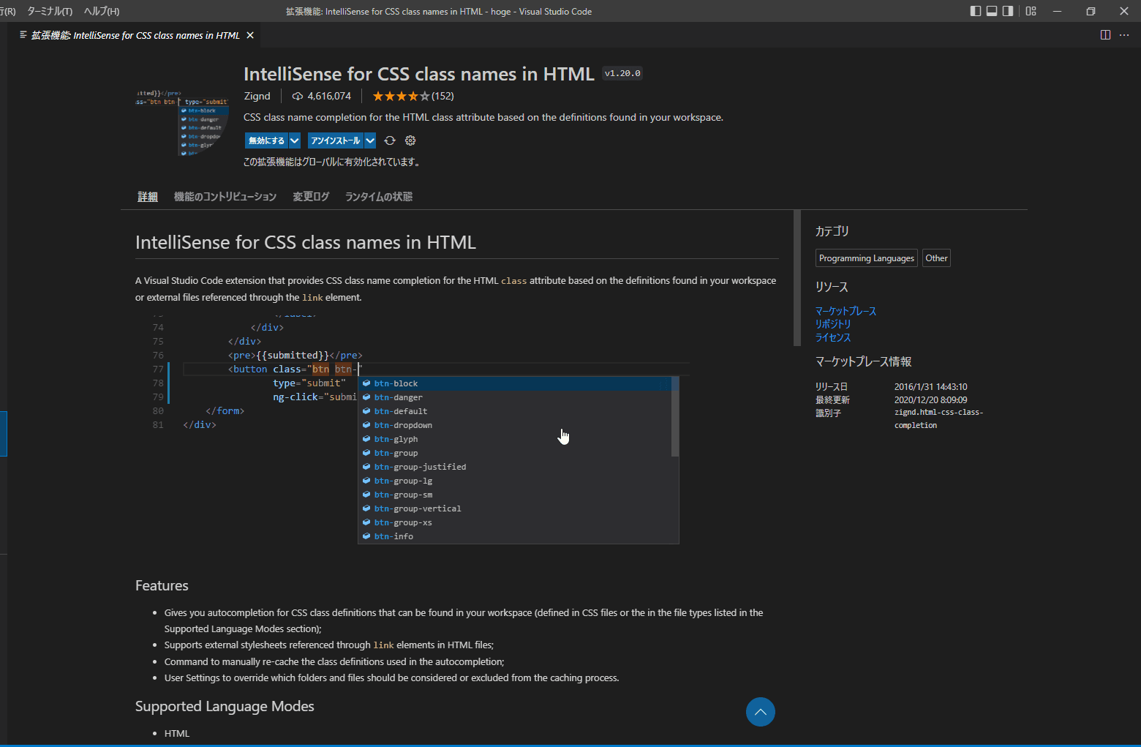Click the star rating for the extension
The width and height of the screenshot is (1141, 747).
pyautogui.click(x=401, y=96)
